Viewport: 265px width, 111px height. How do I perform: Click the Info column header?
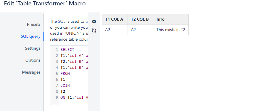click(x=171, y=19)
